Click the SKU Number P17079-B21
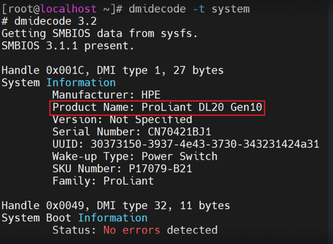Screen dimensions: 333x244 (x=160, y=169)
